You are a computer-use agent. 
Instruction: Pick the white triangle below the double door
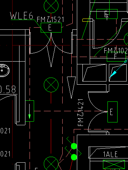tap(51, 56)
